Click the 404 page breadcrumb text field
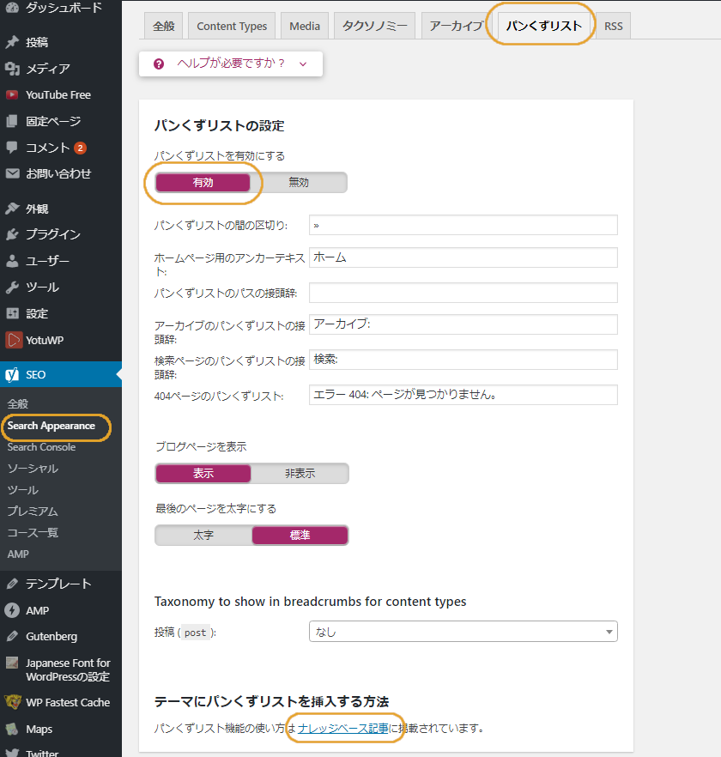The height and width of the screenshot is (757, 721). click(x=463, y=395)
